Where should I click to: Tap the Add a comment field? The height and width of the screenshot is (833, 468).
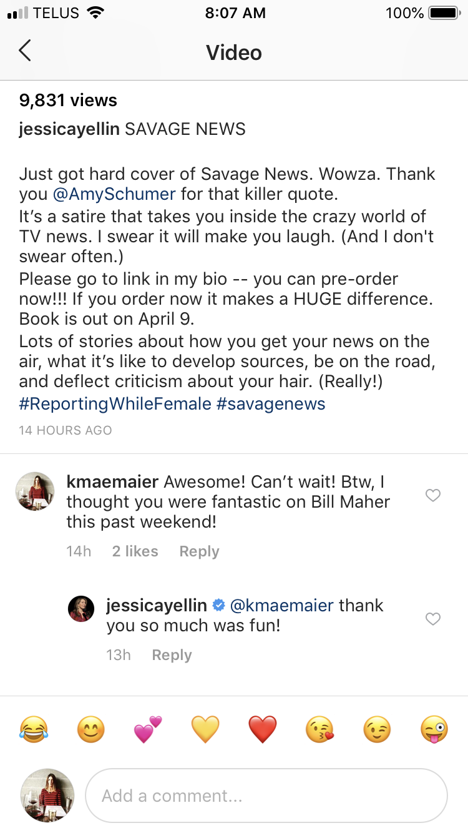point(266,796)
